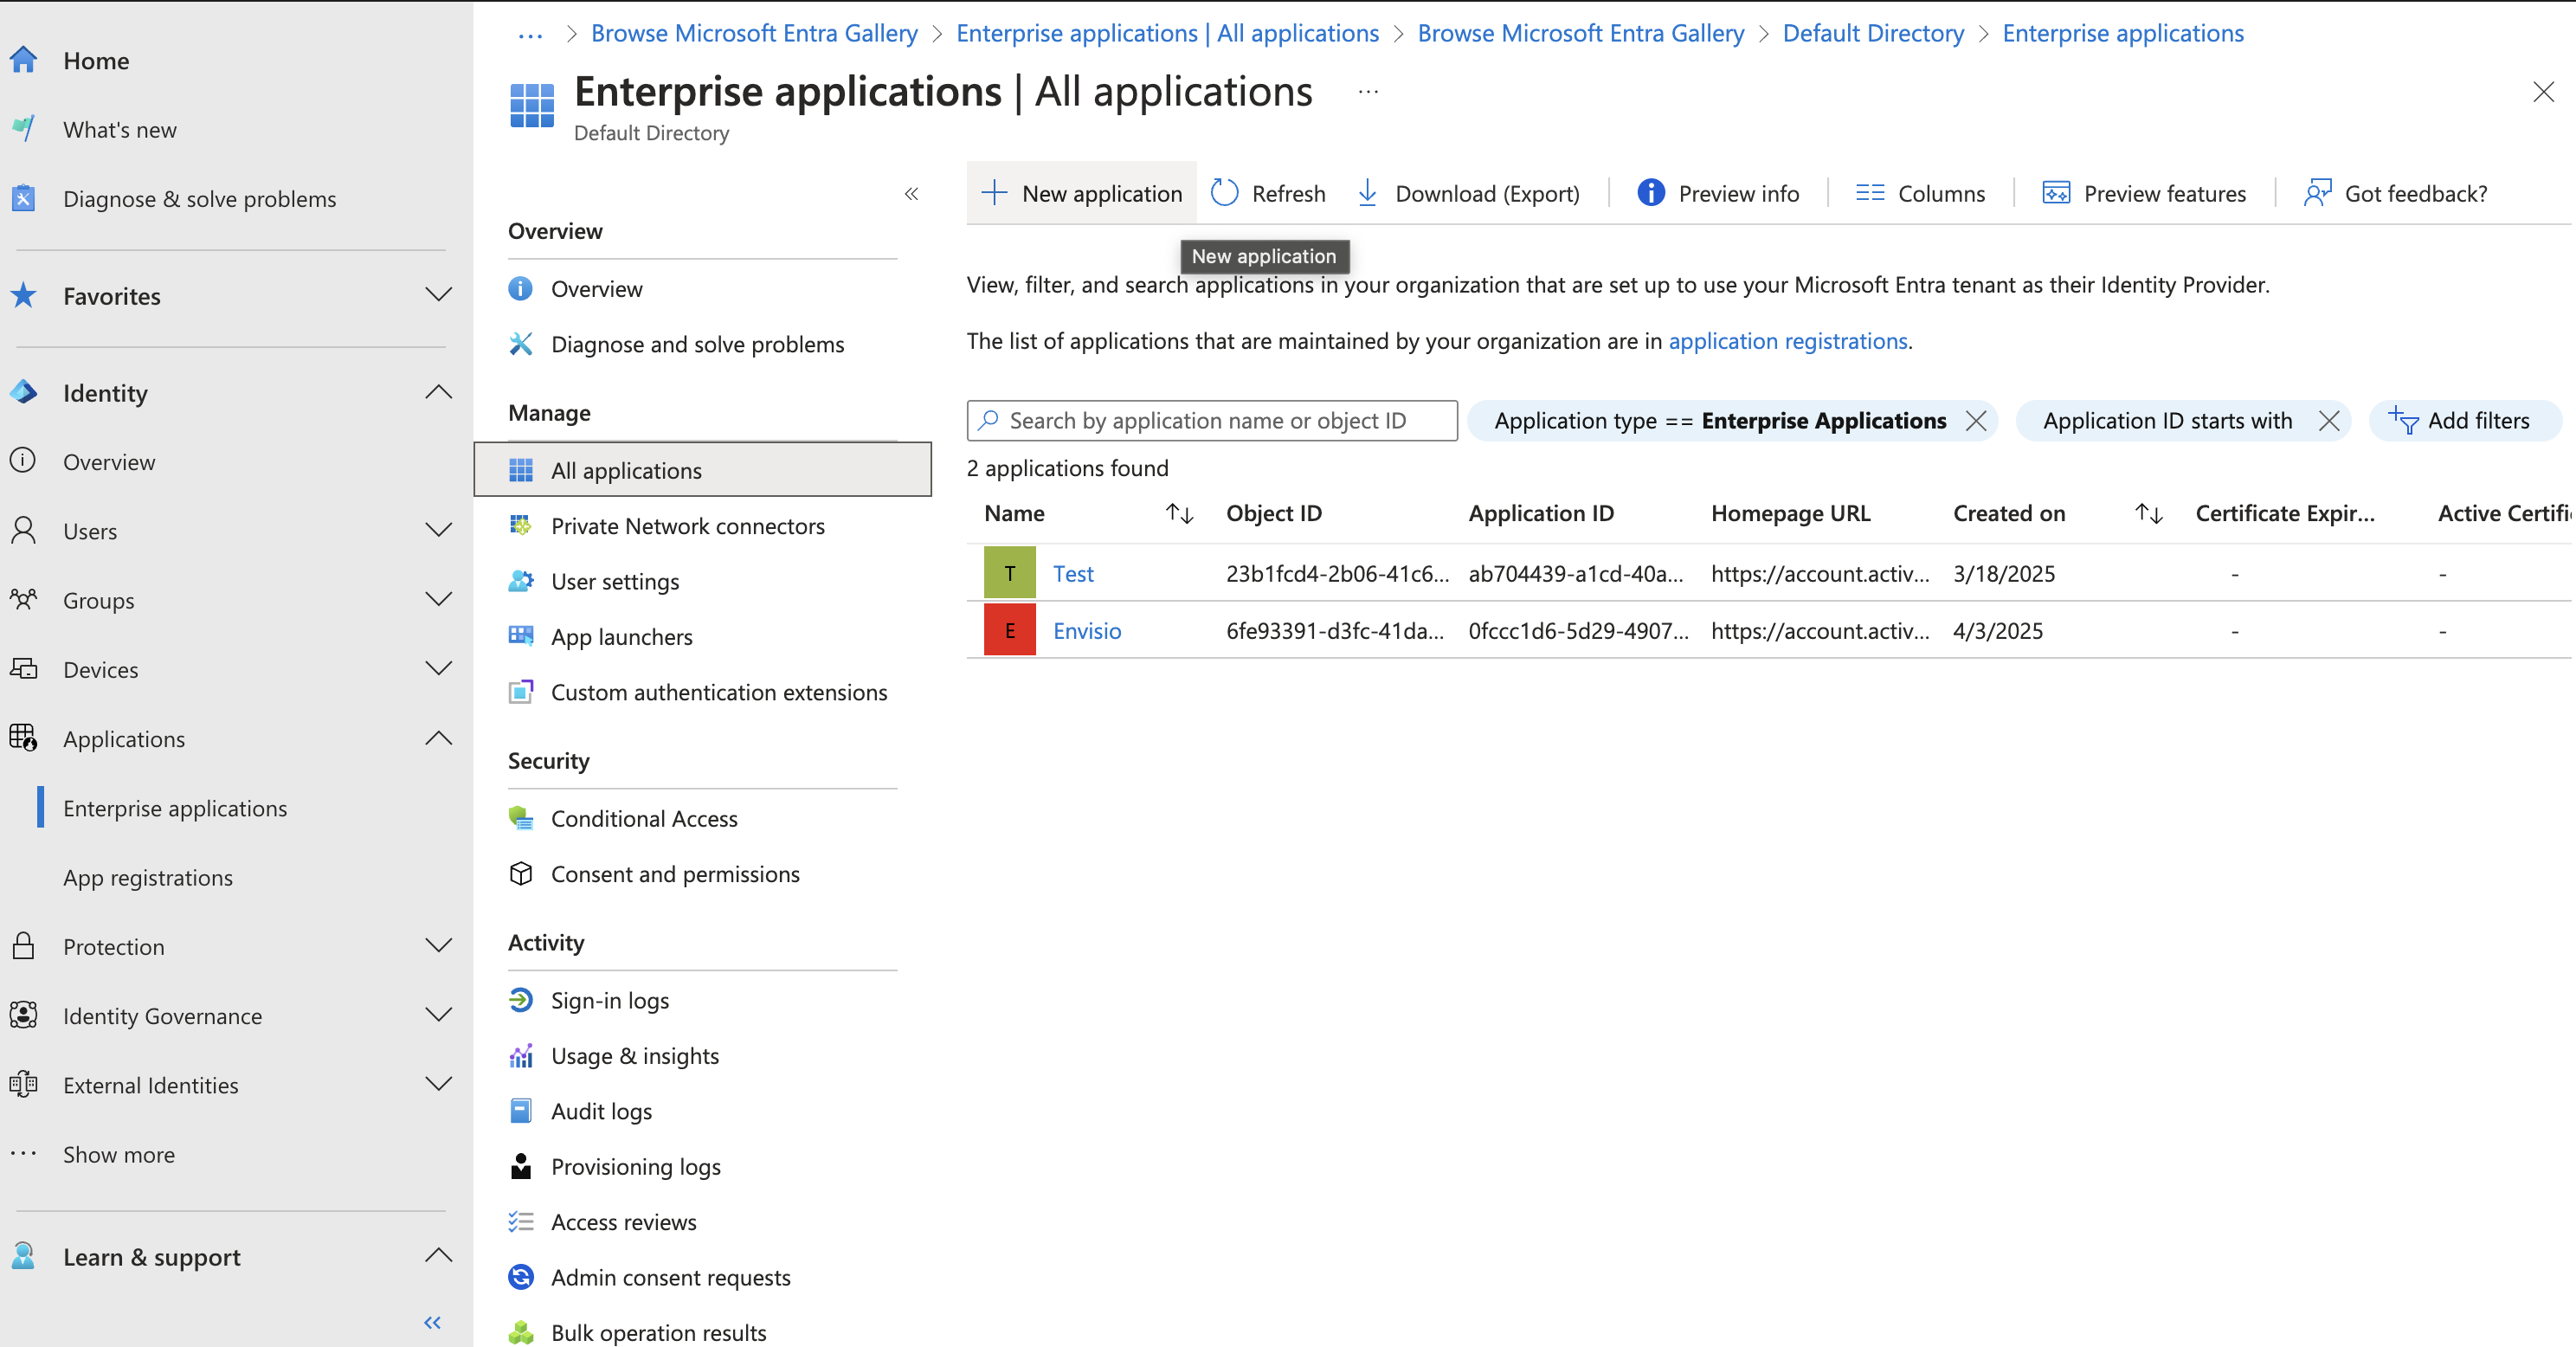This screenshot has width=2576, height=1347.
Task: Expand the Favorites section chevron
Action: [438, 294]
